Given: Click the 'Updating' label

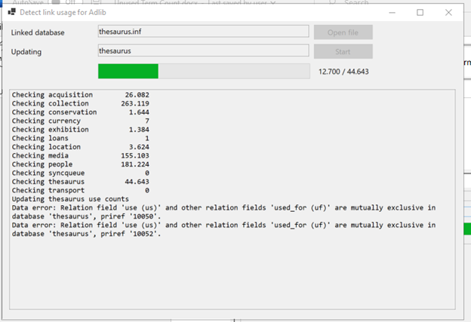Looking at the screenshot, I should (x=26, y=51).
